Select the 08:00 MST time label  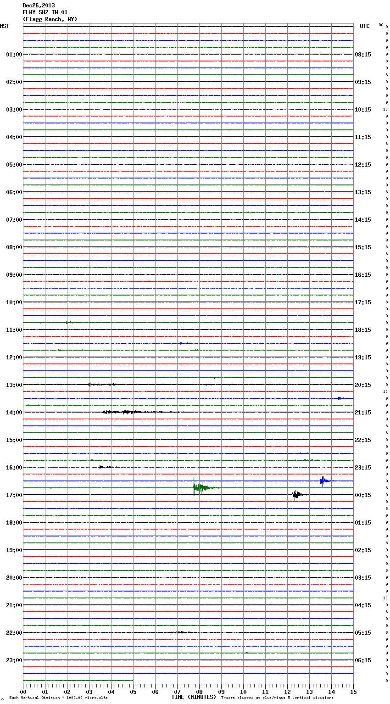click(x=14, y=247)
